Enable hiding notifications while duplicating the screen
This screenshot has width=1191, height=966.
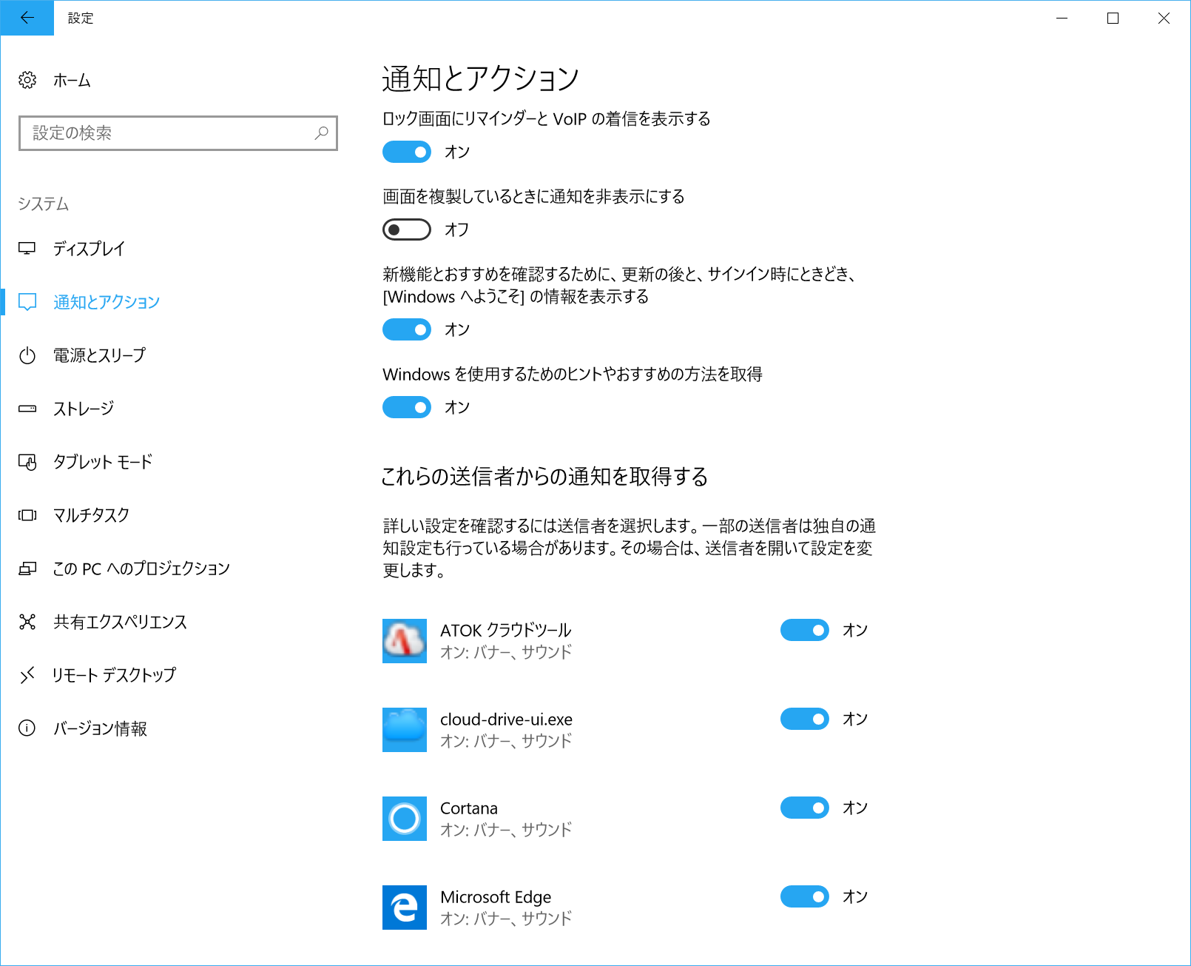click(x=406, y=229)
